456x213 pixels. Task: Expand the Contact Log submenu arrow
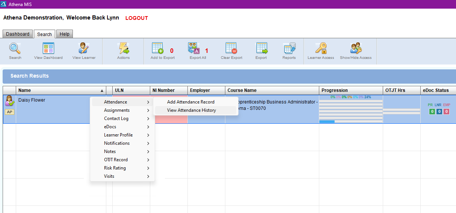(148, 118)
